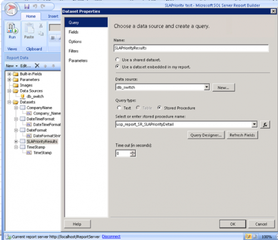Select the db_switch data source icon
The height and width of the screenshot is (240, 278).
tap(22, 96)
